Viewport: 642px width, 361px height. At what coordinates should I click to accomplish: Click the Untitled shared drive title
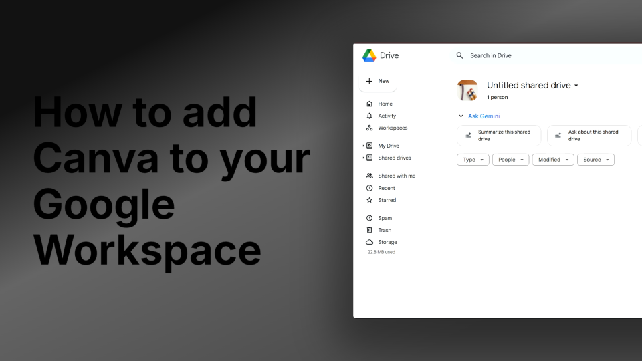coord(528,85)
